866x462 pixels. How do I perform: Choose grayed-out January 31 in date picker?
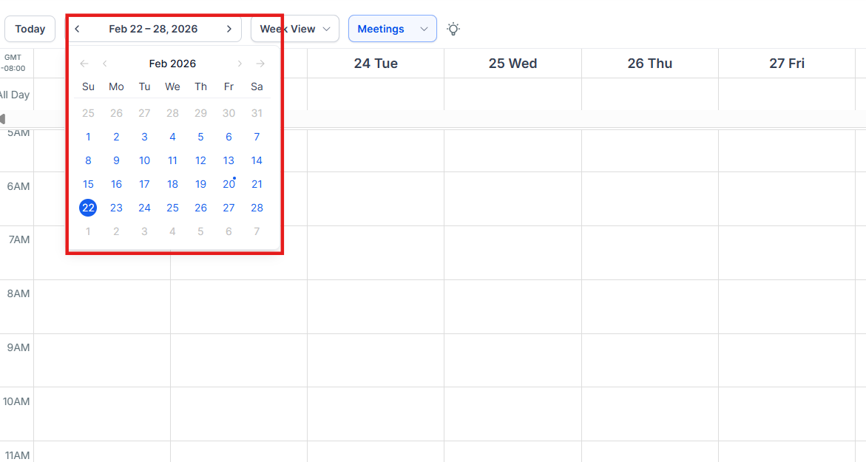[x=257, y=113]
